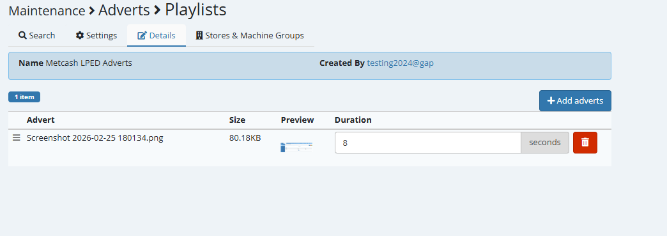Click the Preview column header

[297, 120]
